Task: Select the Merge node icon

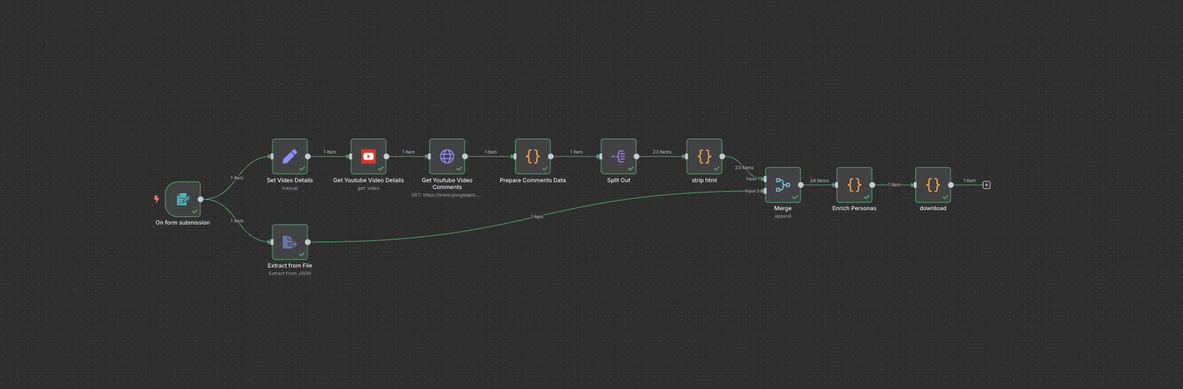Action: click(x=783, y=185)
